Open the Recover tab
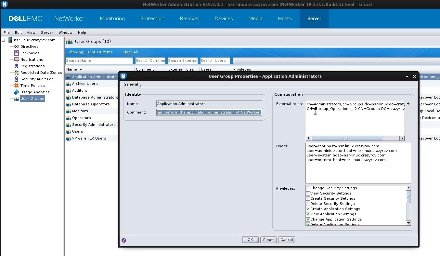This screenshot has width=440, height=256. tap(189, 19)
